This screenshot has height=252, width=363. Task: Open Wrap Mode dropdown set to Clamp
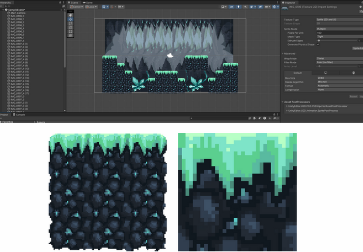339,59
